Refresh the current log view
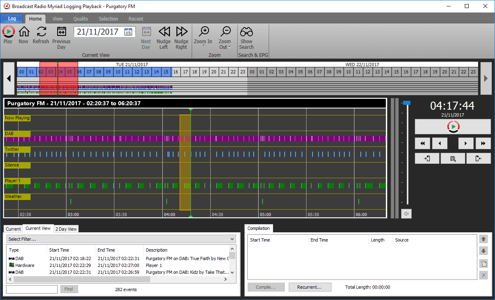 (x=41, y=35)
